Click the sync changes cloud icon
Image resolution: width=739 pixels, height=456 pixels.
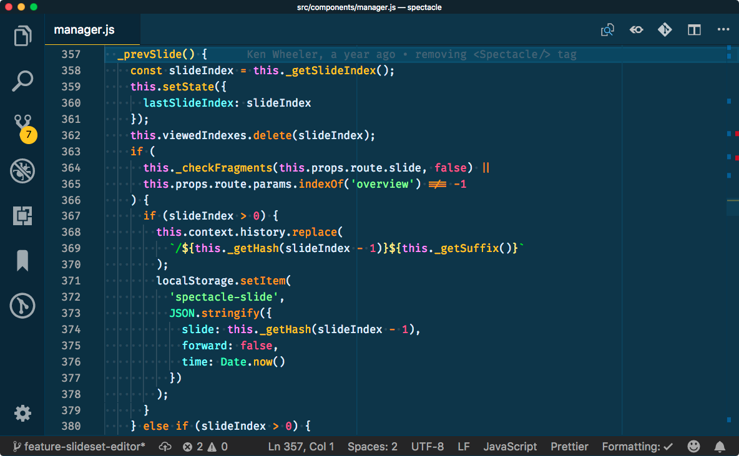click(165, 447)
